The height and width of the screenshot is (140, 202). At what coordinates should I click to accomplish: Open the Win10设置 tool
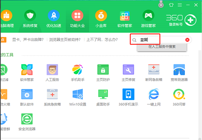pos(78,97)
